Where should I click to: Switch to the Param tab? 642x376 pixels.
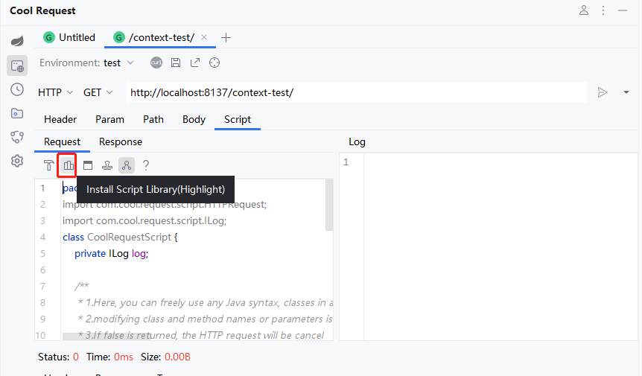pos(109,119)
